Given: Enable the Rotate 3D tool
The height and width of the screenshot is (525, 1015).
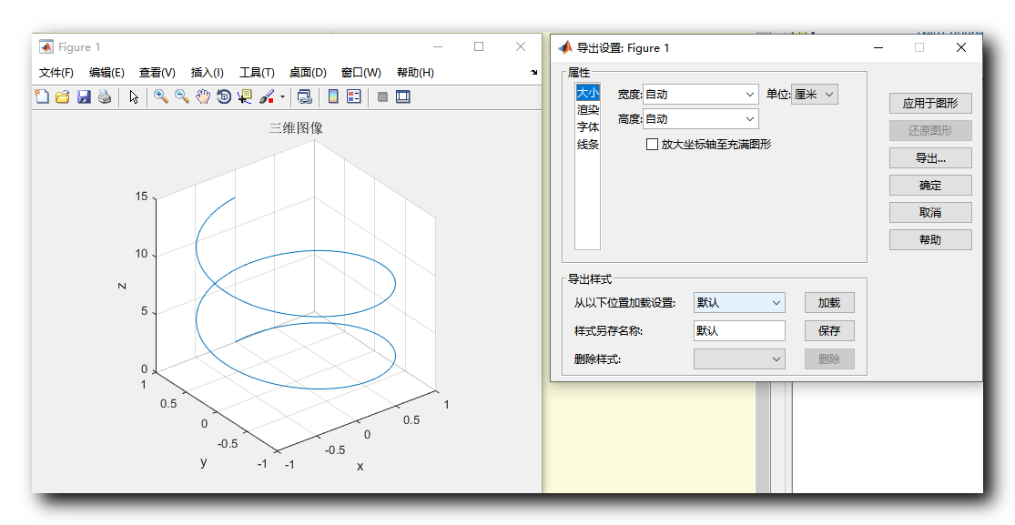Looking at the screenshot, I should point(223,96).
